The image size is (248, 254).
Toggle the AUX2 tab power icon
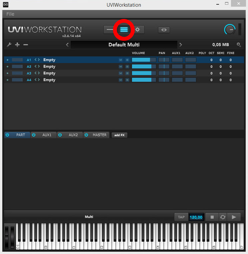(60, 135)
